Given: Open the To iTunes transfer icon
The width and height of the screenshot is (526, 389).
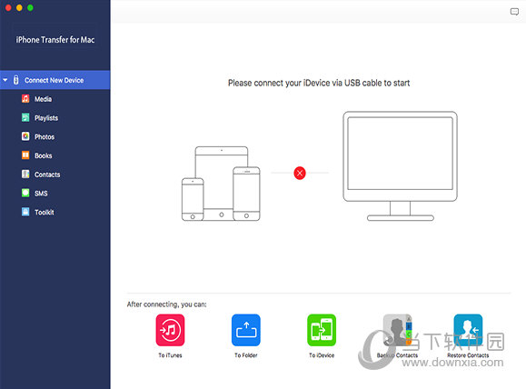Looking at the screenshot, I should tap(170, 330).
